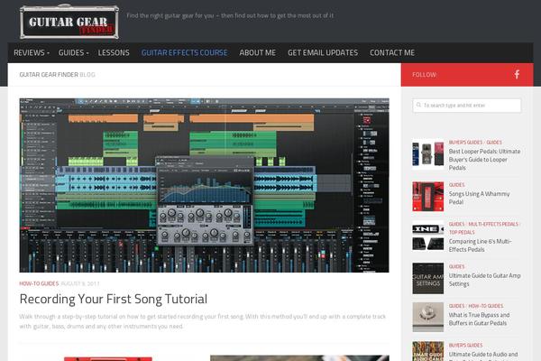
Task: Click the Top Pedals category tag
Action: pos(462,233)
